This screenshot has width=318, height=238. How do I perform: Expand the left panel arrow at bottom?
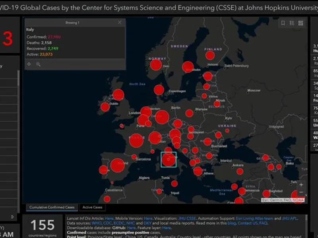tap(12, 217)
